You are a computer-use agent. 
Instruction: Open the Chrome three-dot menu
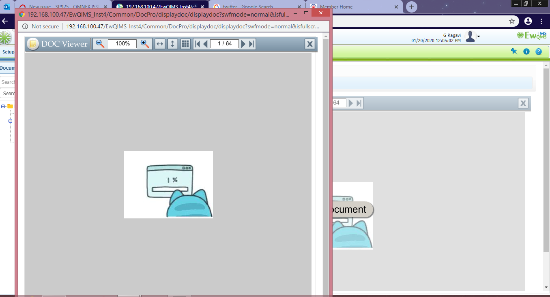click(x=541, y=21)
